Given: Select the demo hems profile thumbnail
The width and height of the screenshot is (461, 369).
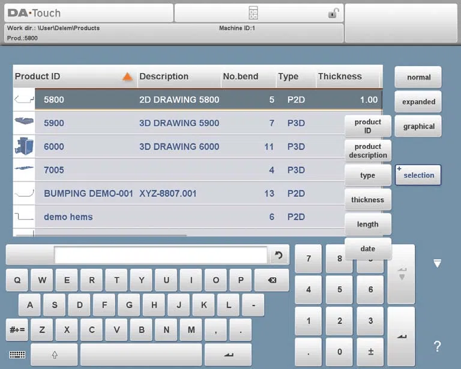Looking at the screenshot, I should pyautogui.click(x=24, y=217).
